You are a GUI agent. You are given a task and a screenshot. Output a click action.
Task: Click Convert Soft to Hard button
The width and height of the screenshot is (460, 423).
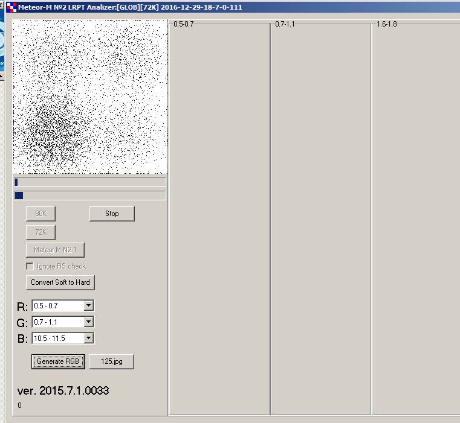coord(60,282)
